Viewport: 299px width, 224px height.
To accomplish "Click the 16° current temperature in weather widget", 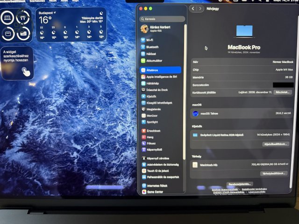I will click(45, 20).
